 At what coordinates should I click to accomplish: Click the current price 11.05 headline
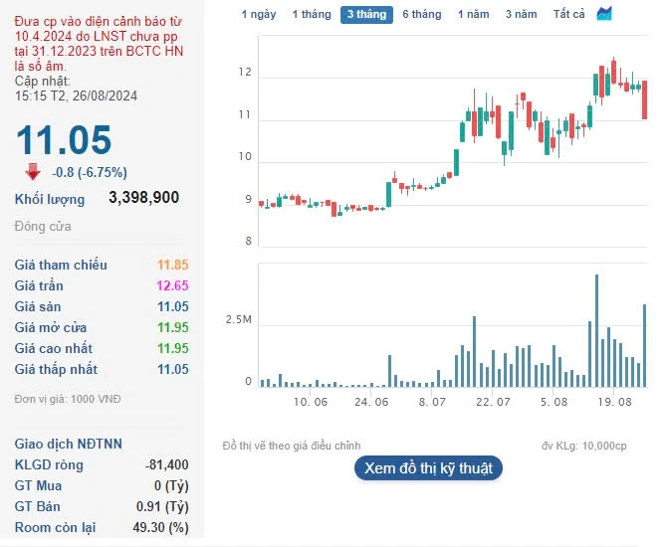click(x=64, y=140)
